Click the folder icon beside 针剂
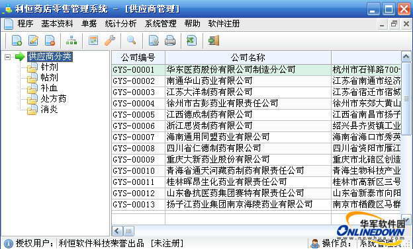Screen dimensions: 413x249 32,67
